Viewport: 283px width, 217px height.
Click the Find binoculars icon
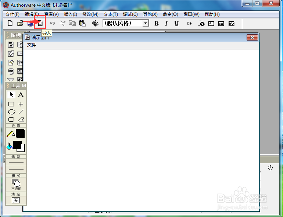pyautogui.click(x=95, y=23)
